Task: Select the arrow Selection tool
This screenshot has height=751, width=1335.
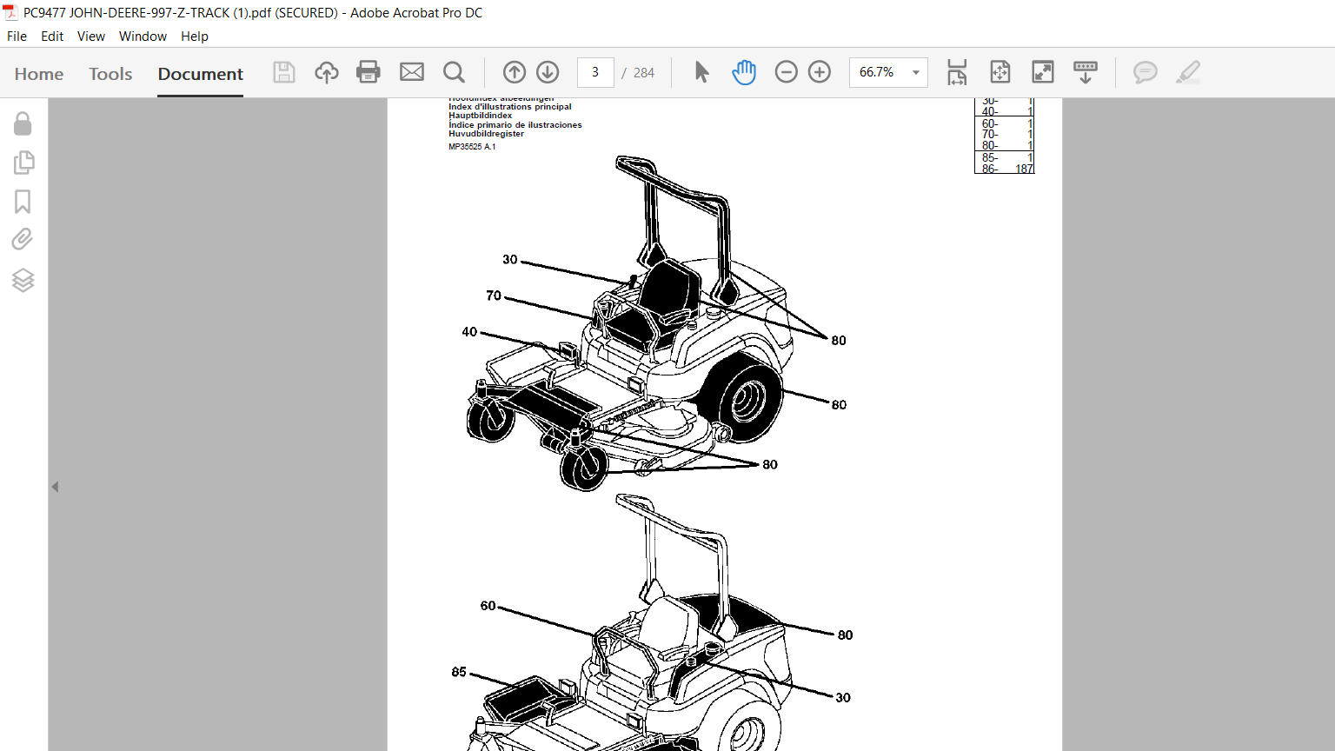Action: pos(702,72)
